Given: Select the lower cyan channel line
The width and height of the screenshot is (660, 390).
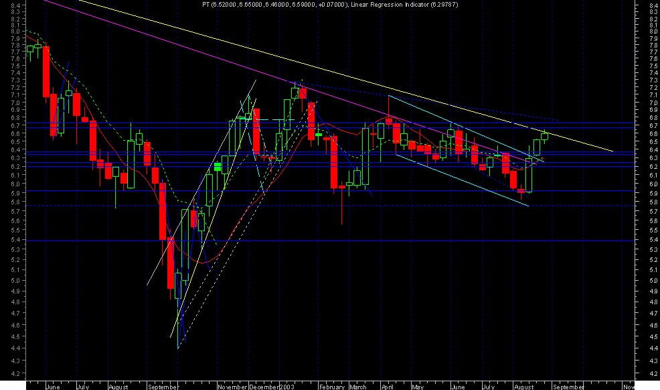Looking at the screenshot, I should [x=462, y=180].
